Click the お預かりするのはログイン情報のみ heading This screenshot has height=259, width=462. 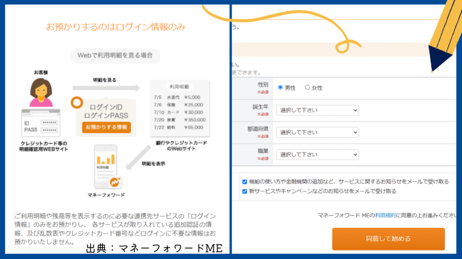pyautogui.click(x=115, y=27)
